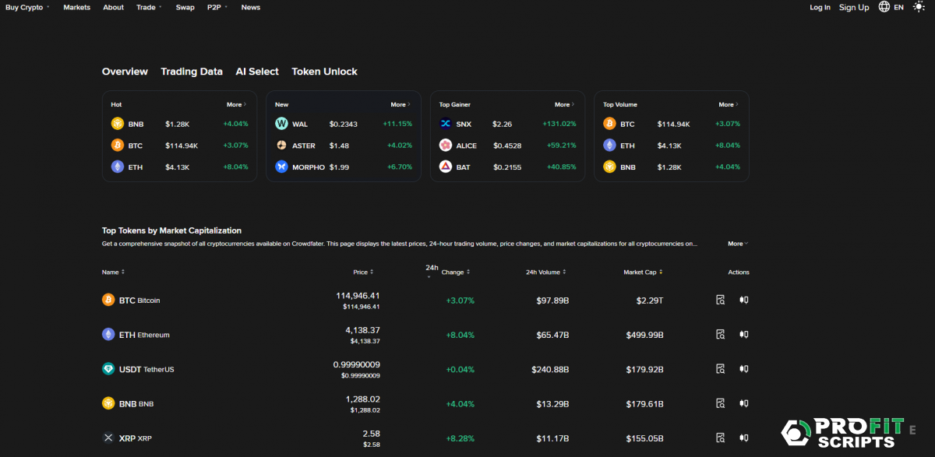This screenshot has height=457, width=935.
Task: Open details icon for the Bitcoin row
Action: click(721, 300)
